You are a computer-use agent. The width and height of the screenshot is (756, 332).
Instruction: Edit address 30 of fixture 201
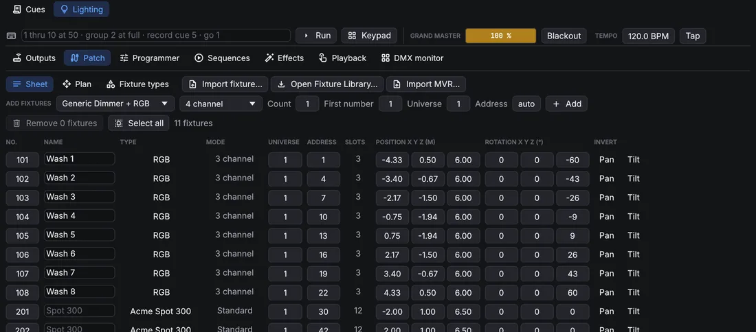(324, 312)
